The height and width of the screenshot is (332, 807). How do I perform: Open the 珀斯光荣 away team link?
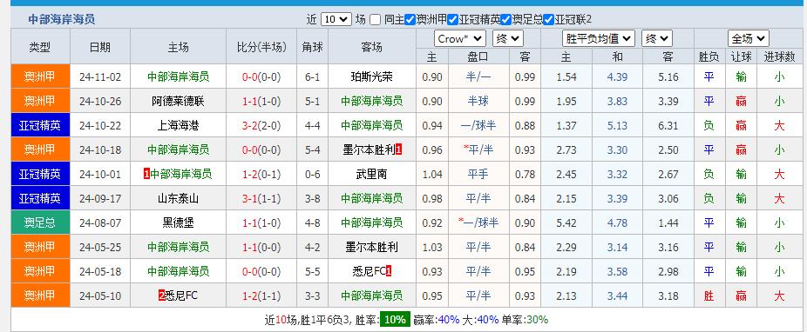371,77
